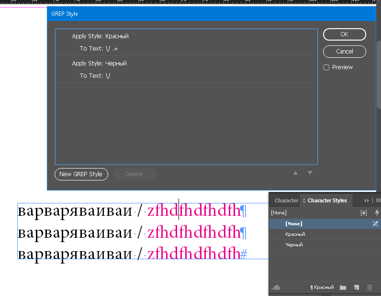This screenshot has width=381, height=296.
Task: Click the crossed-out pencil icon on the [None] row
Action: click(x=375, y=224)
